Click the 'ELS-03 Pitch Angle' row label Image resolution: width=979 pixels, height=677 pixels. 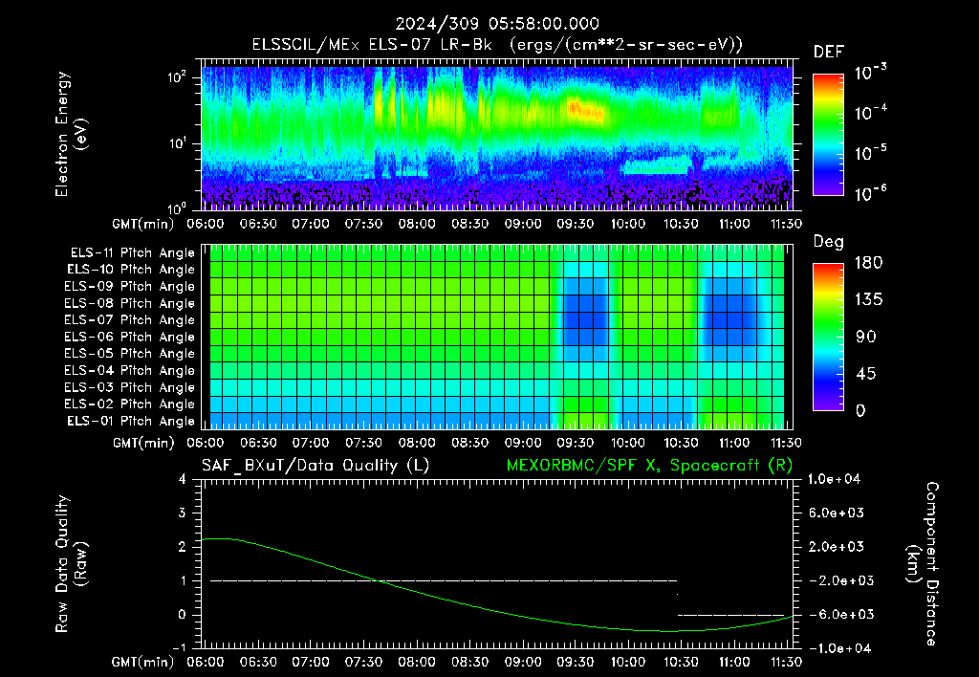[130, 387]
